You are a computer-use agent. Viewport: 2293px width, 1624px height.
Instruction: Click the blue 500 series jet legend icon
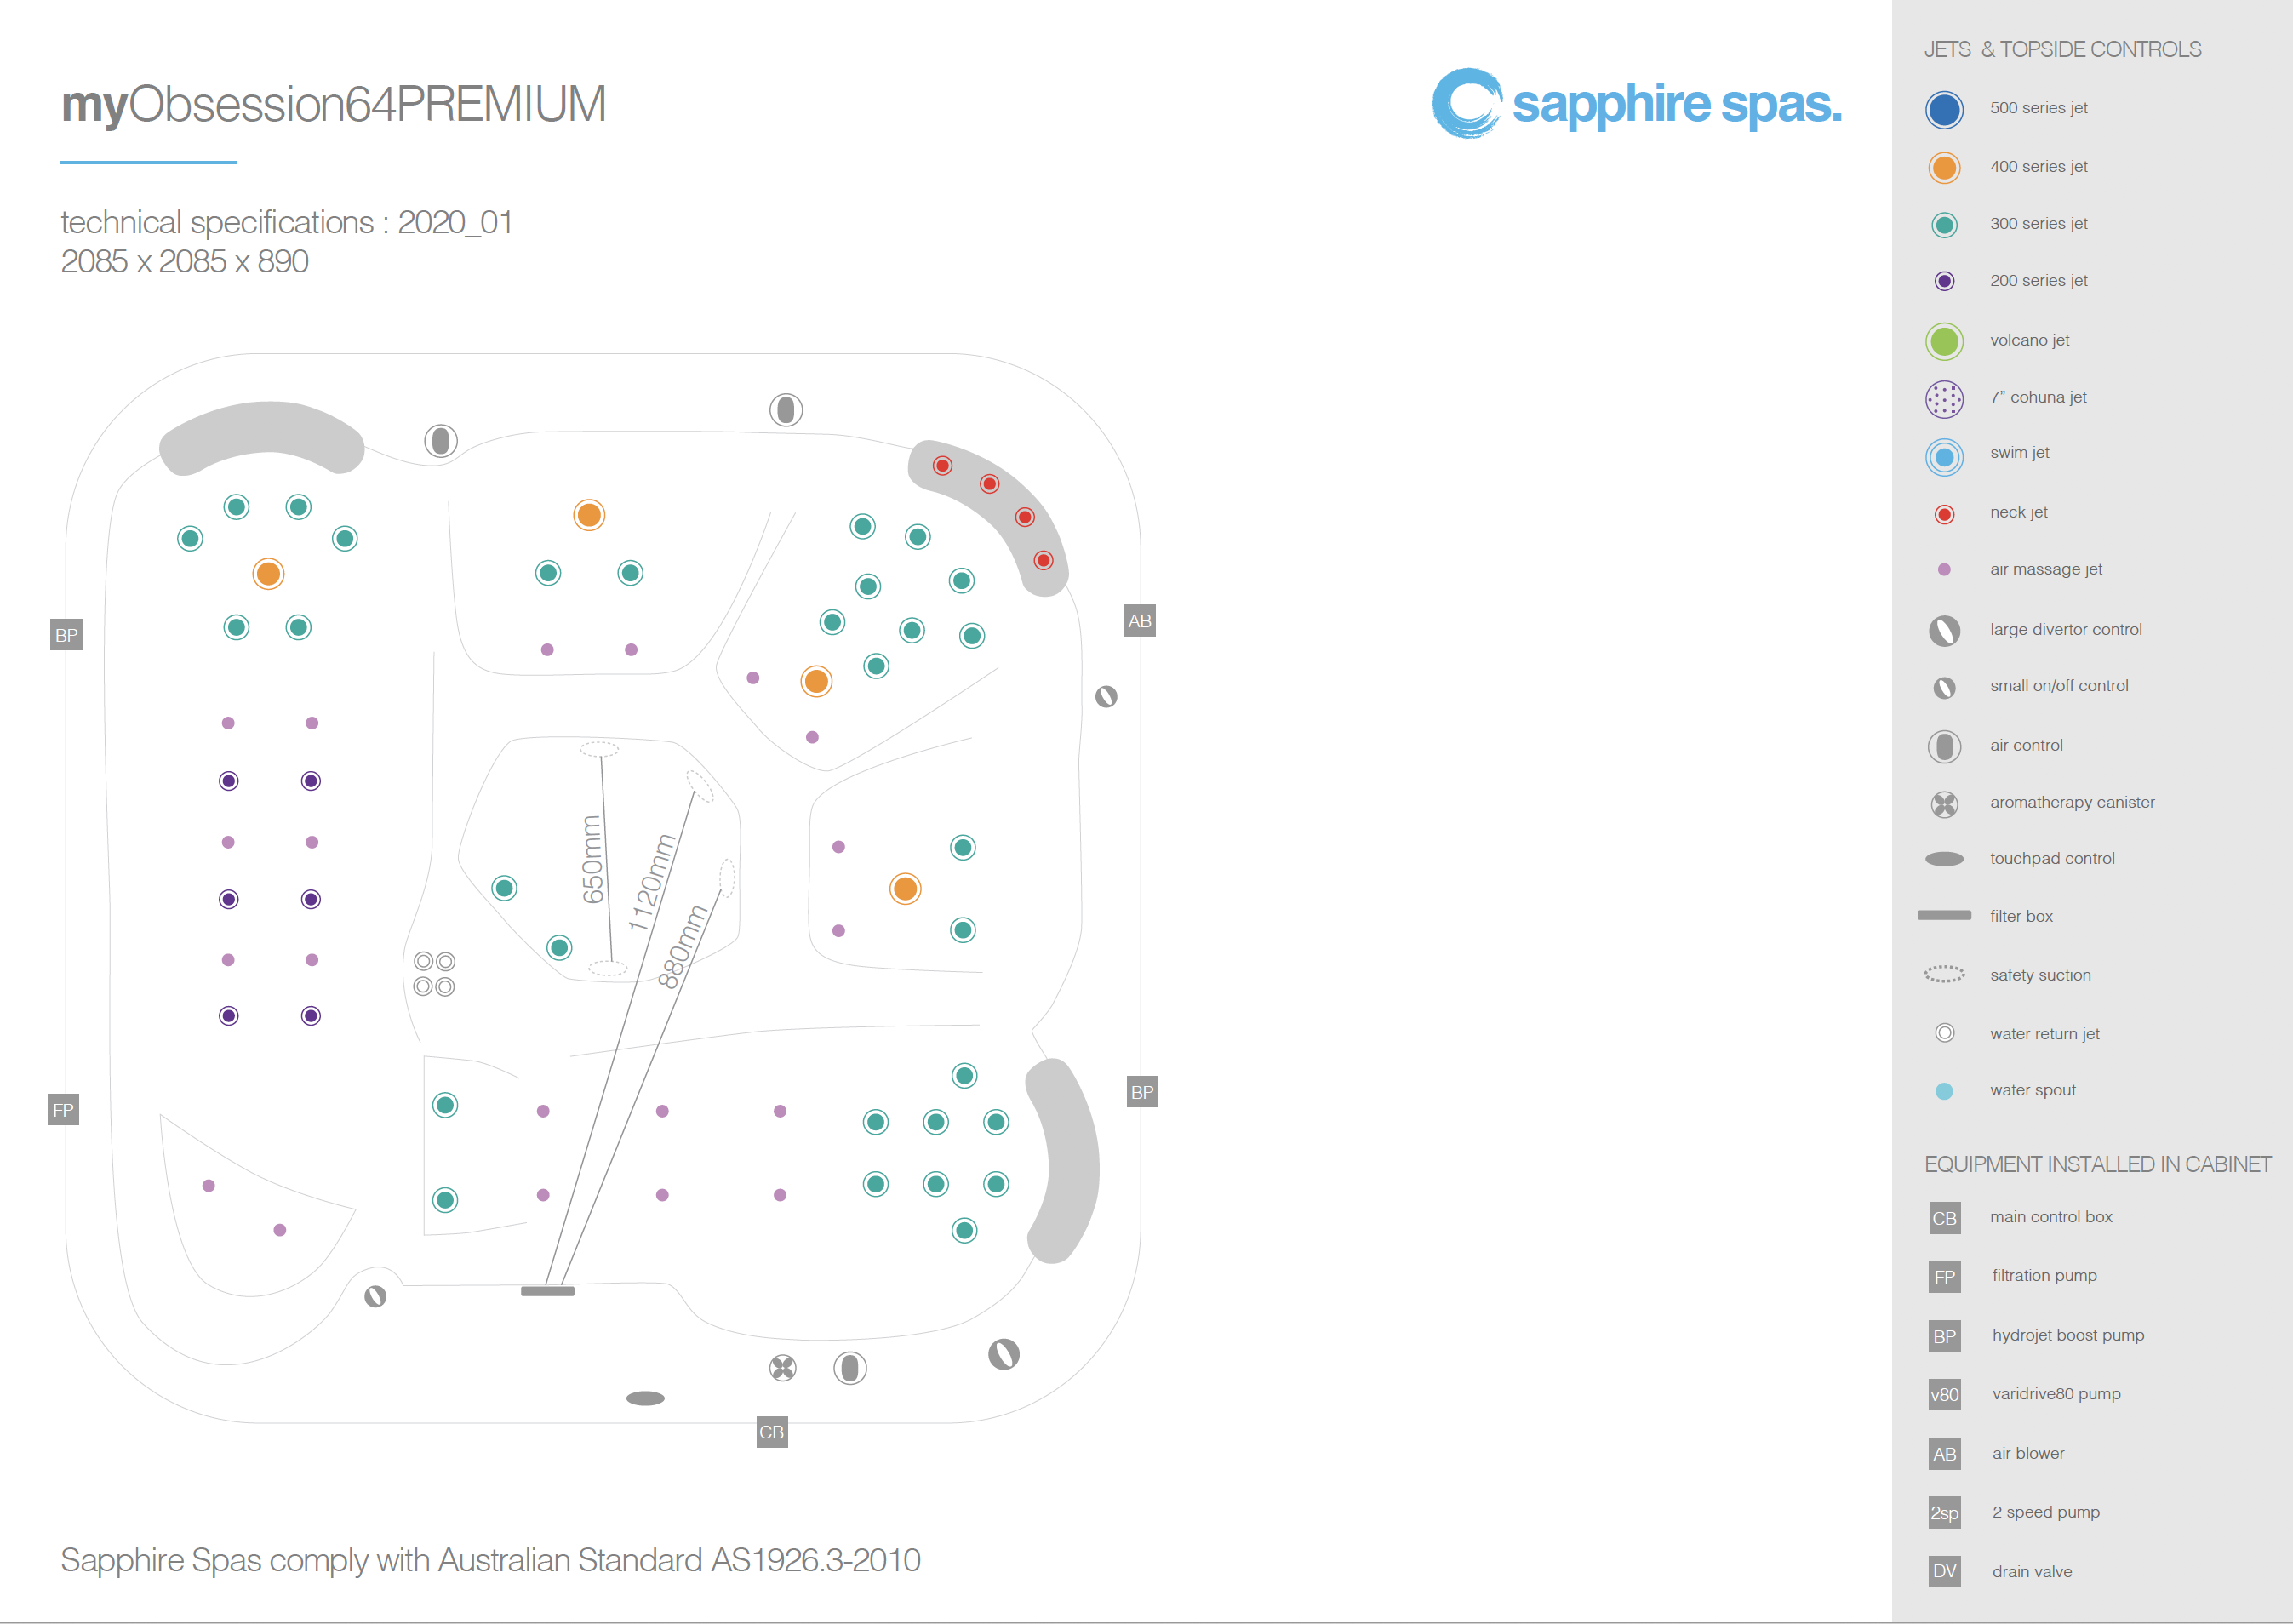coord(1943,109)
